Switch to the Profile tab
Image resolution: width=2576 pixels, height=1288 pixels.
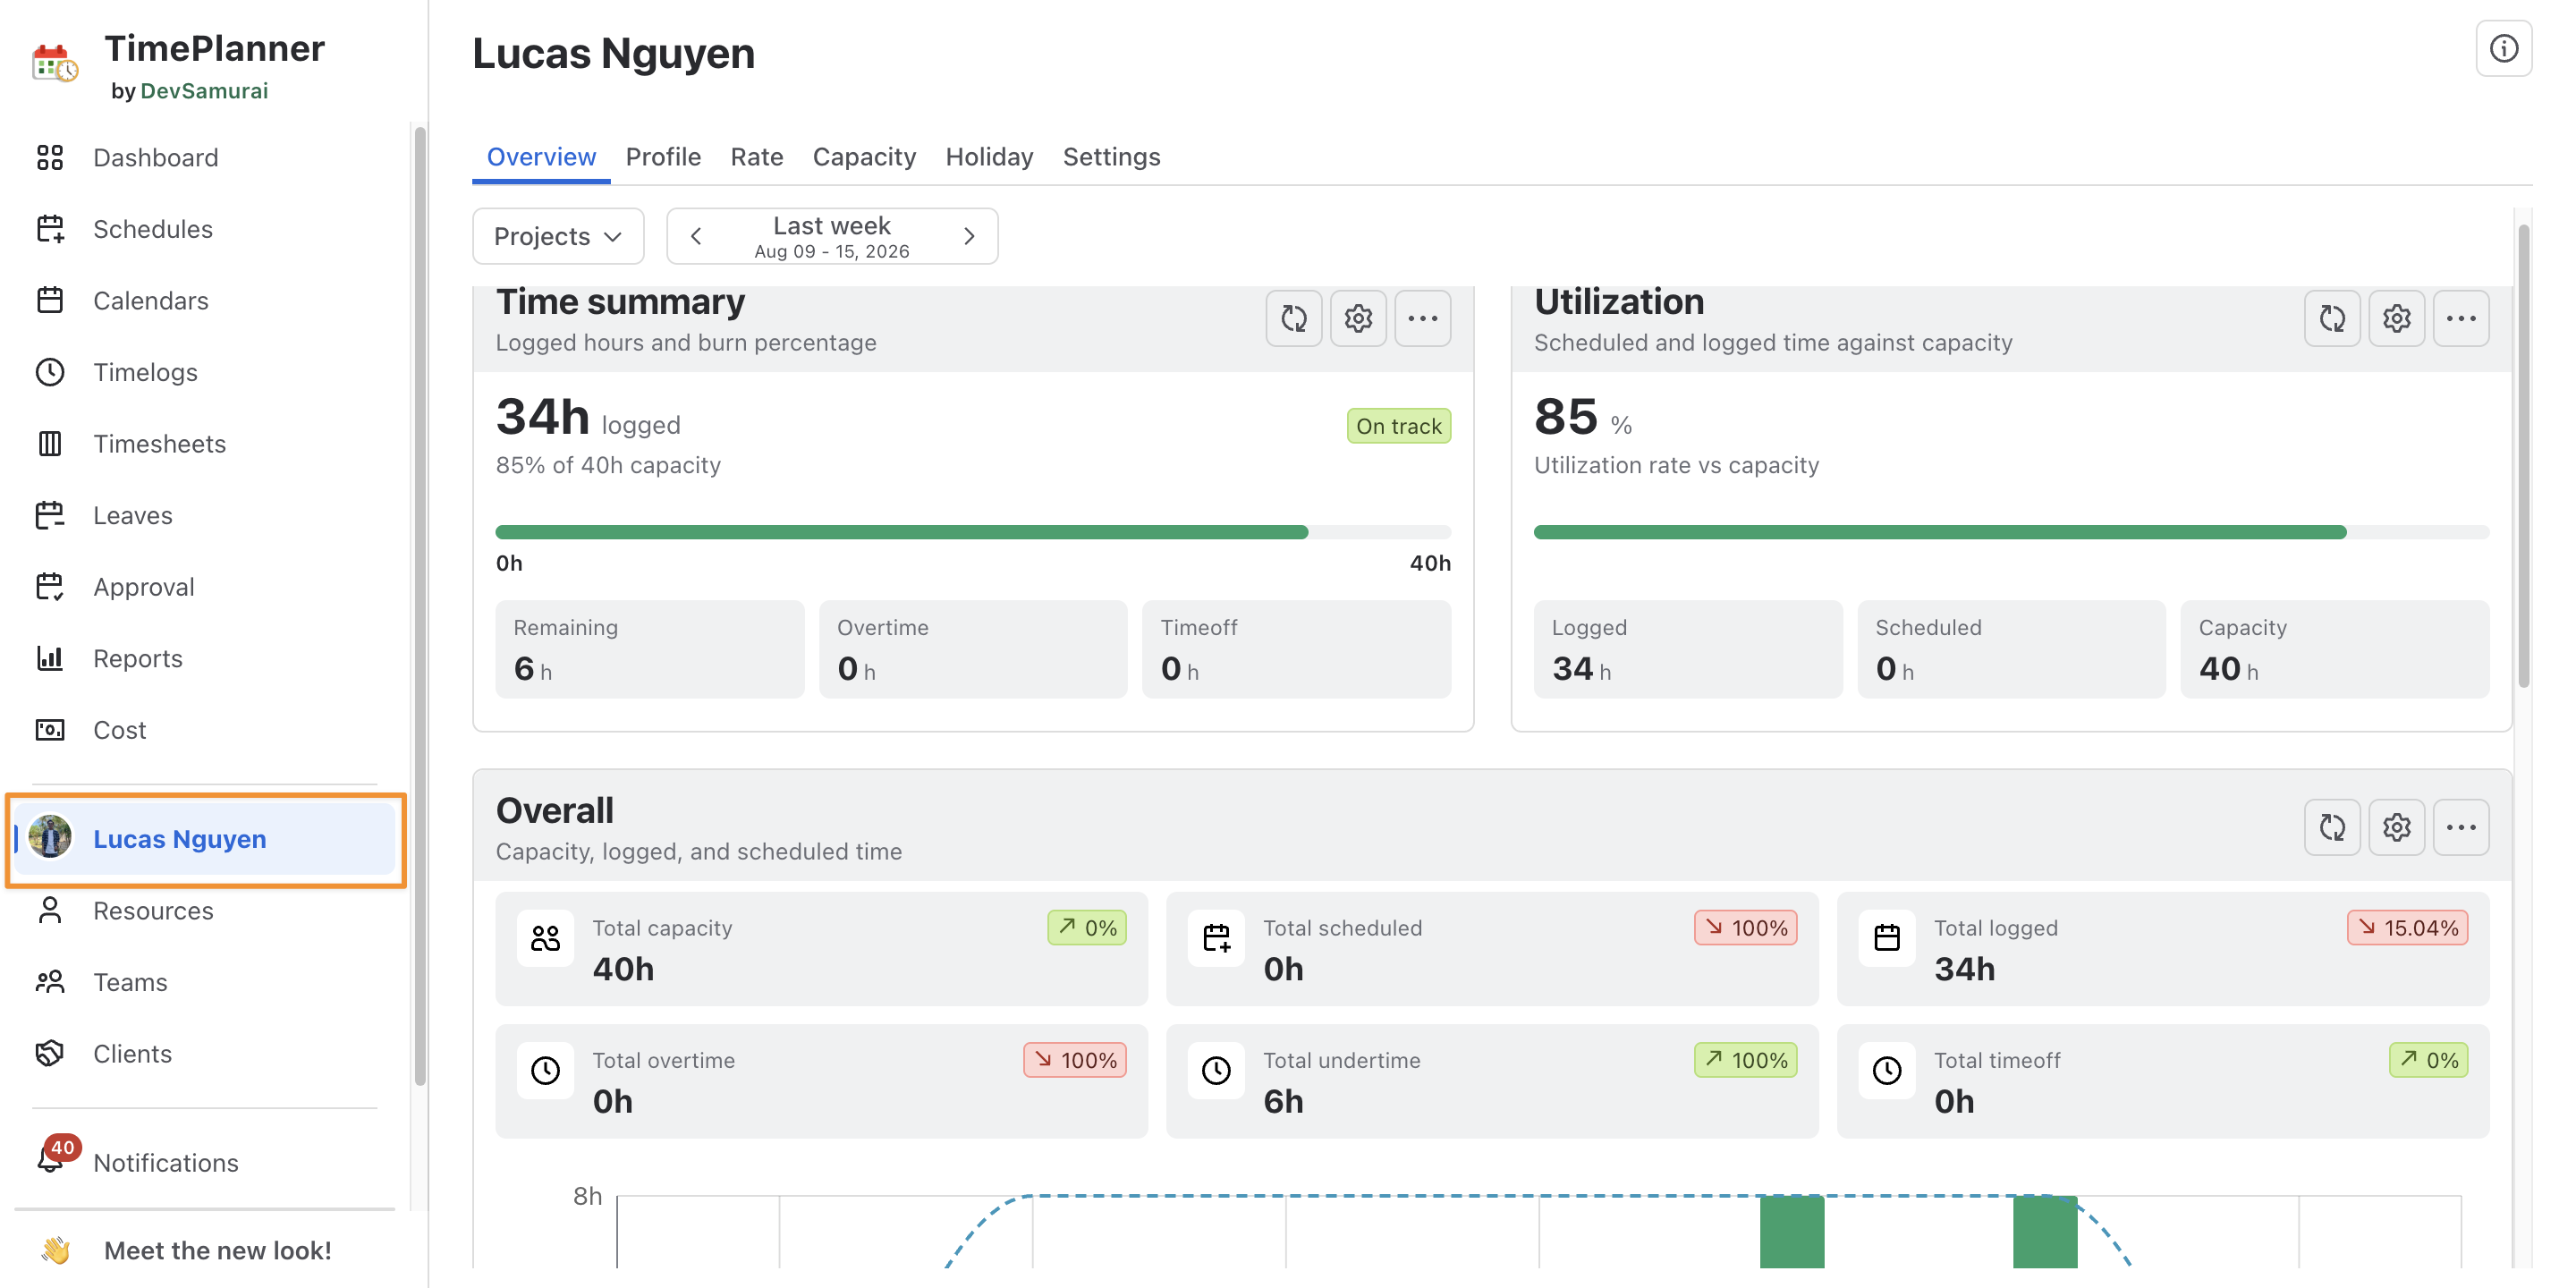click(x=663, y=157)
